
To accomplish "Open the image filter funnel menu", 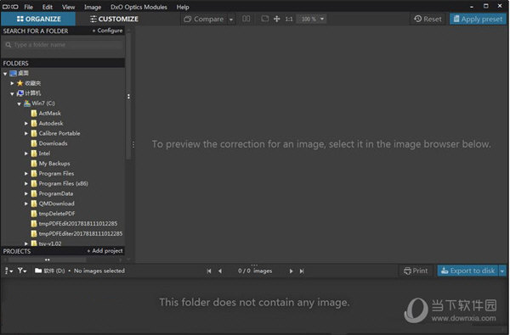I will (x=22, y=271).
